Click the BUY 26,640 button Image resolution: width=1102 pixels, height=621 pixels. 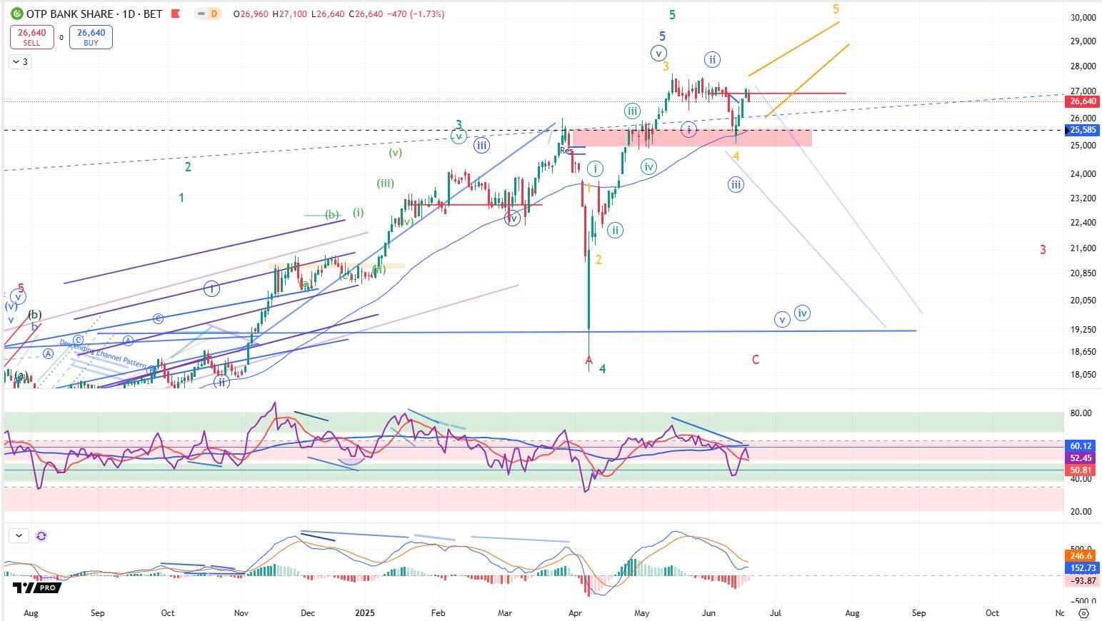91,37
